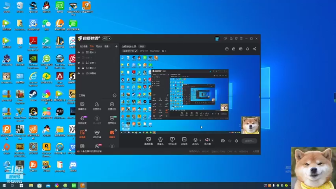Viewport: 336px width, 189px height.
Task: Open WeChat shortcut on the desktop
Action: coord(47,25)
